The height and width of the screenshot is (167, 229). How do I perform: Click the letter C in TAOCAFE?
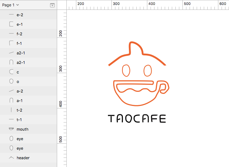click(x=137, y=119)
